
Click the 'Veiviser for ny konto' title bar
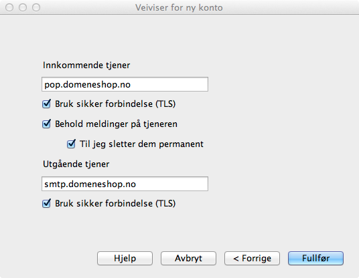179,7
